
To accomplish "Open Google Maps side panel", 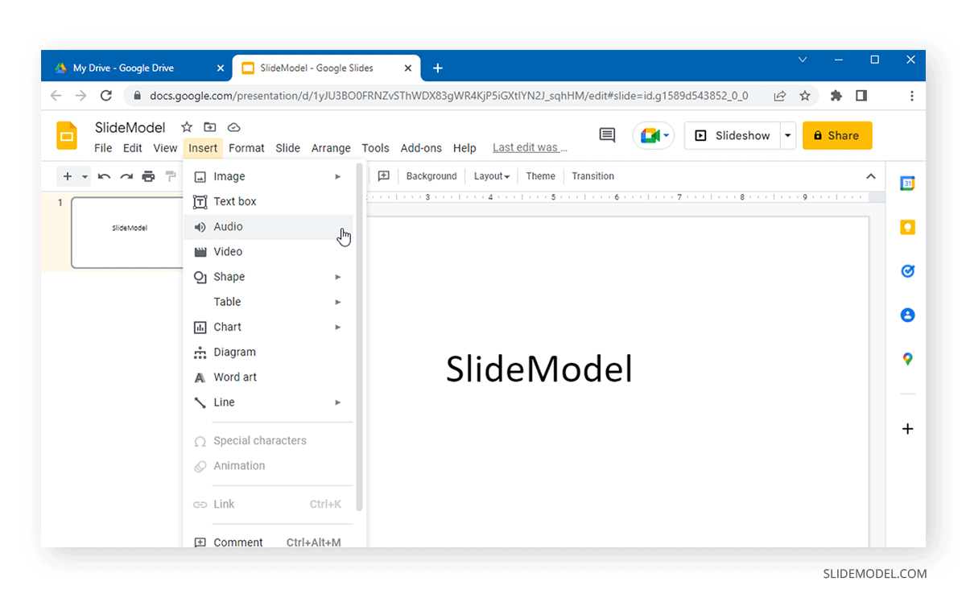I will [907, 359].
